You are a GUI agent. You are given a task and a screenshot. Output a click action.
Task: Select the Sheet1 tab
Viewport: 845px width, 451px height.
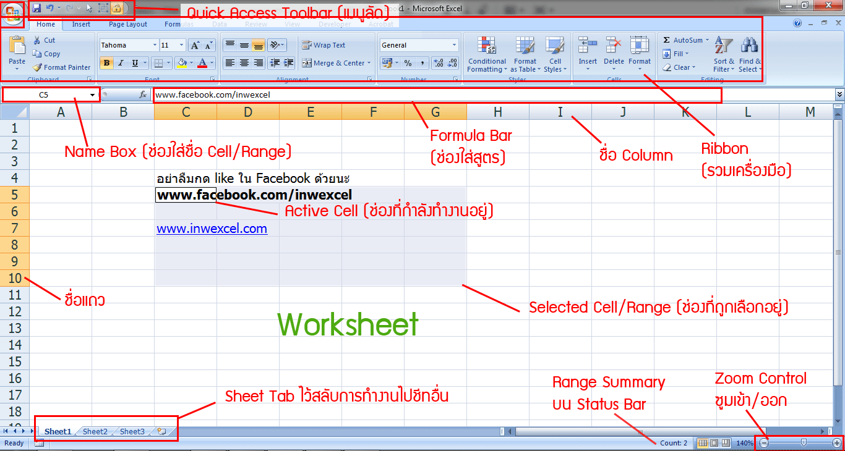[58, 431]
